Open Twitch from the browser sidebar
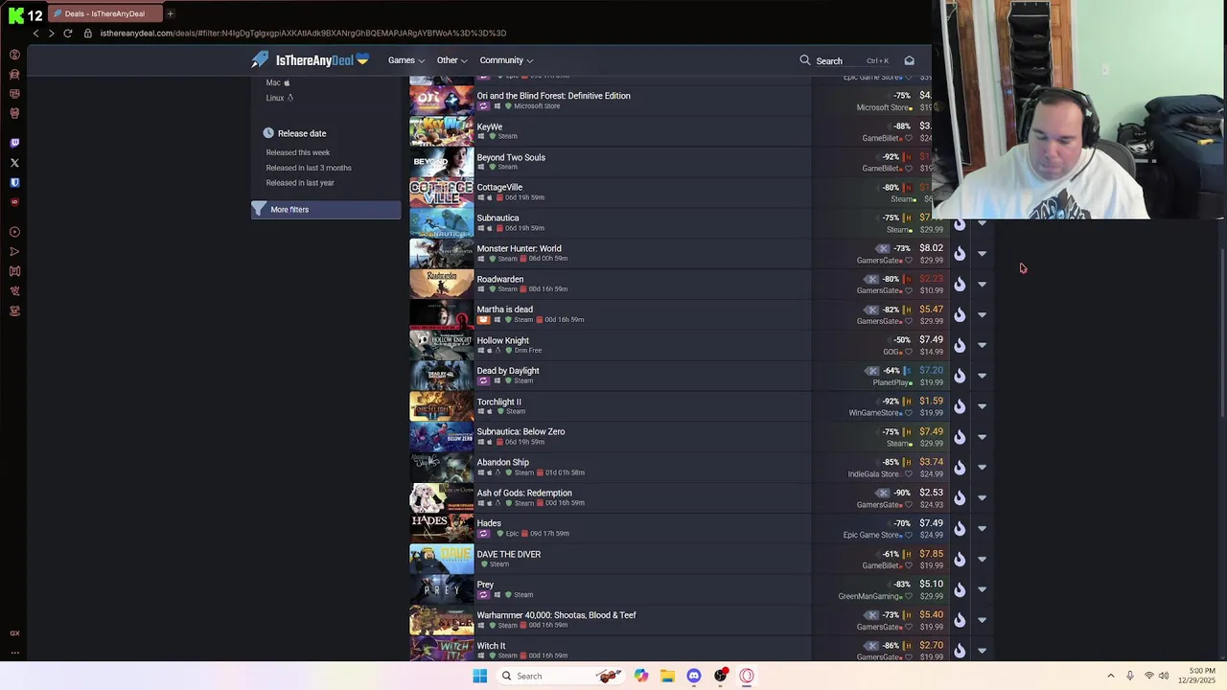 [14, 143]
